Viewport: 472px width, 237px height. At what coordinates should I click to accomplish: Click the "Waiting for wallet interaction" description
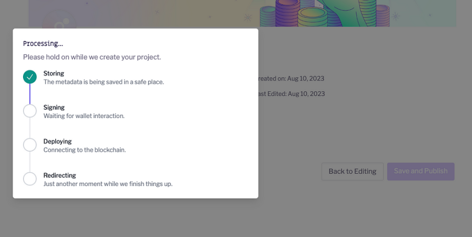click(84, 116)
